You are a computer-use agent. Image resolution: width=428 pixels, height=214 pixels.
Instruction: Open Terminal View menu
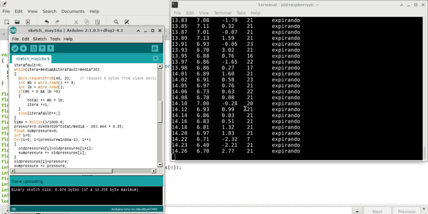click(x=203, y=13)
